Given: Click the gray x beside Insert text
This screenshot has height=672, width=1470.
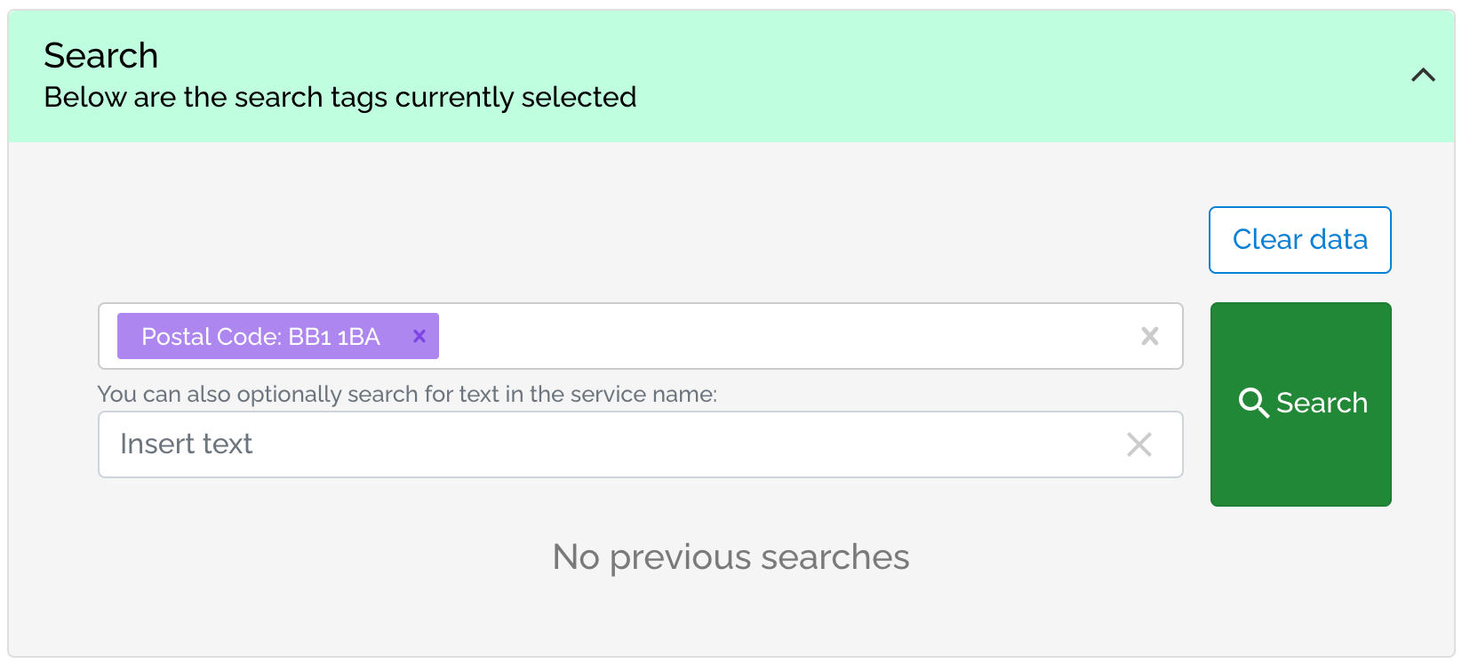Looking at the screenshot, I should coord(1139,444).
